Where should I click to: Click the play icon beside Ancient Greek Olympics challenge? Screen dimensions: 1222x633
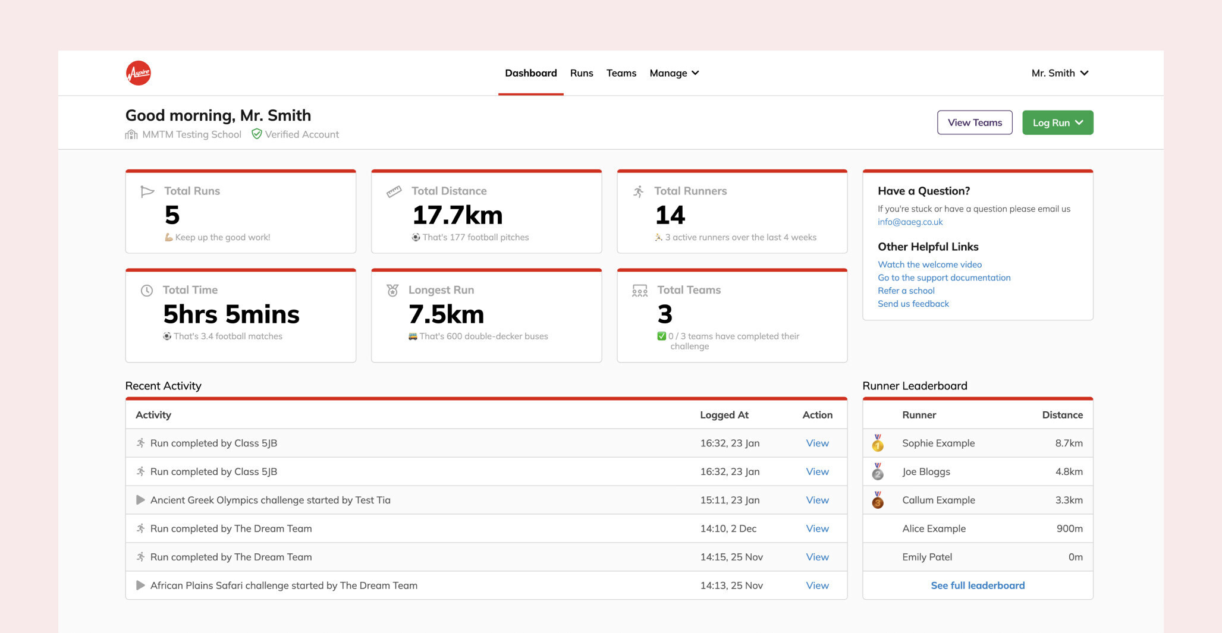tap(140, 500)
